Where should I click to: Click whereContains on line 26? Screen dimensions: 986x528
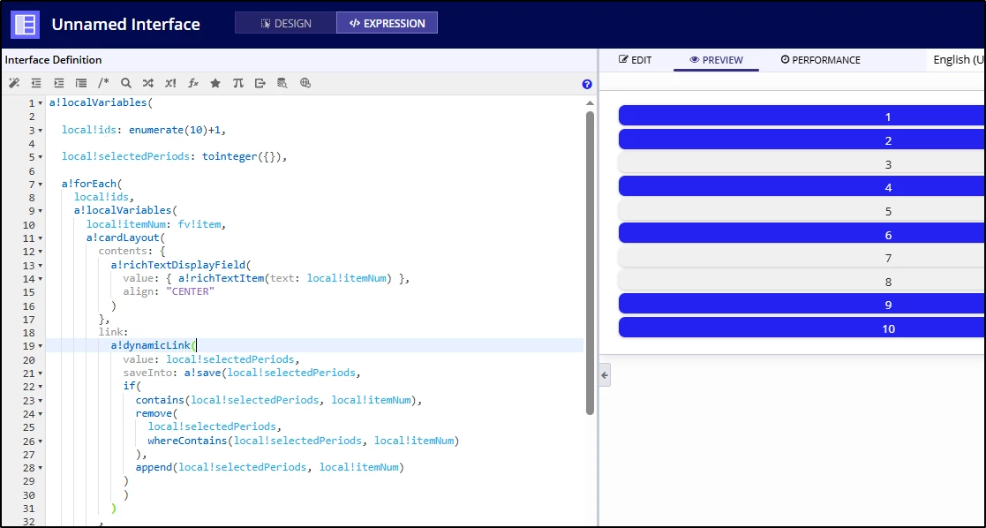click(x=187, y=441)
